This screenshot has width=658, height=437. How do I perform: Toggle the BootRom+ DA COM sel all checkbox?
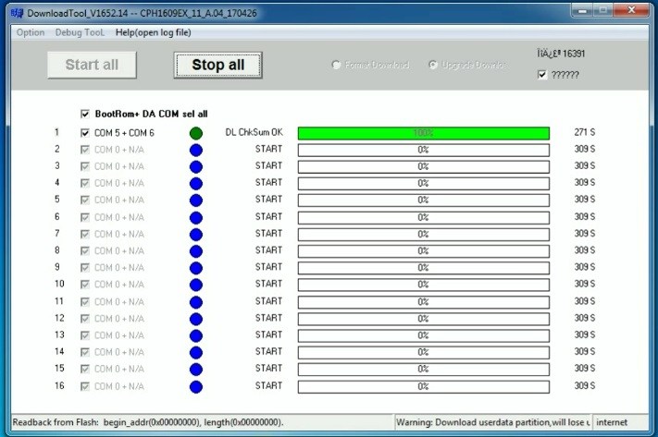(86, 114)
